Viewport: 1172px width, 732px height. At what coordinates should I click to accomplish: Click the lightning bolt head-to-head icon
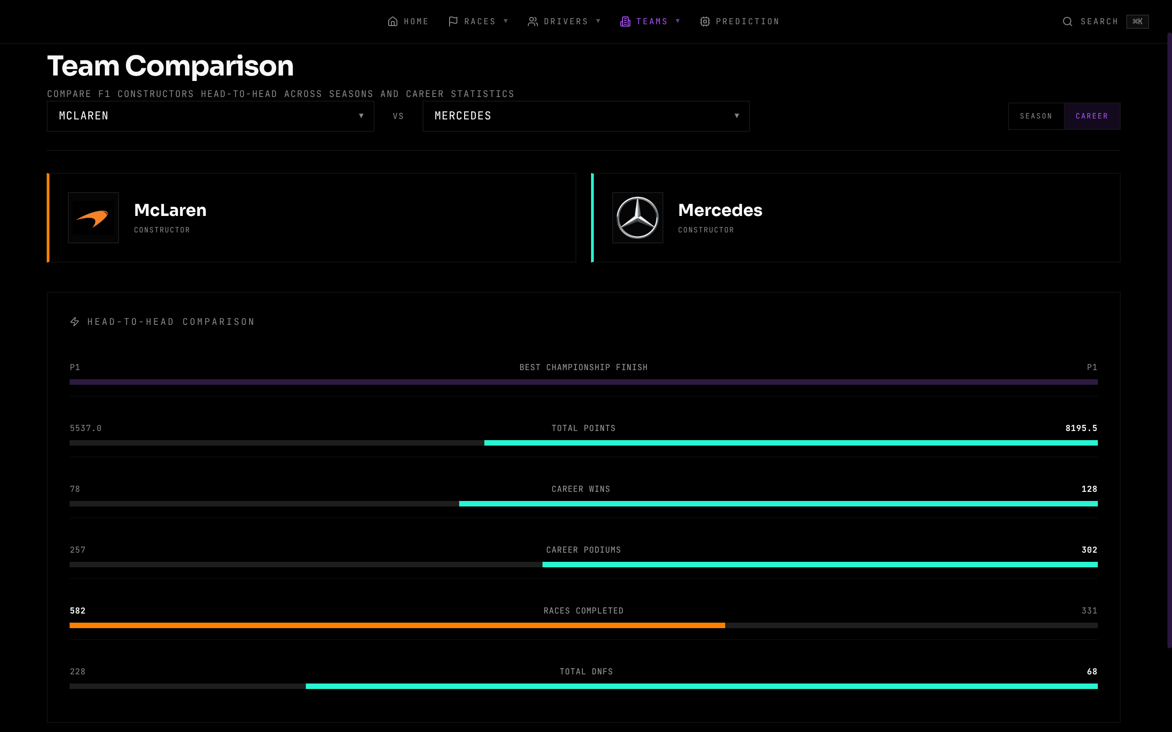tap(75, 322)
